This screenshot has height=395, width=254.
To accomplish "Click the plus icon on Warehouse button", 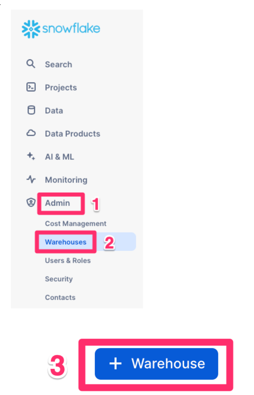I will pyautogui.click(x=115, y=364).
